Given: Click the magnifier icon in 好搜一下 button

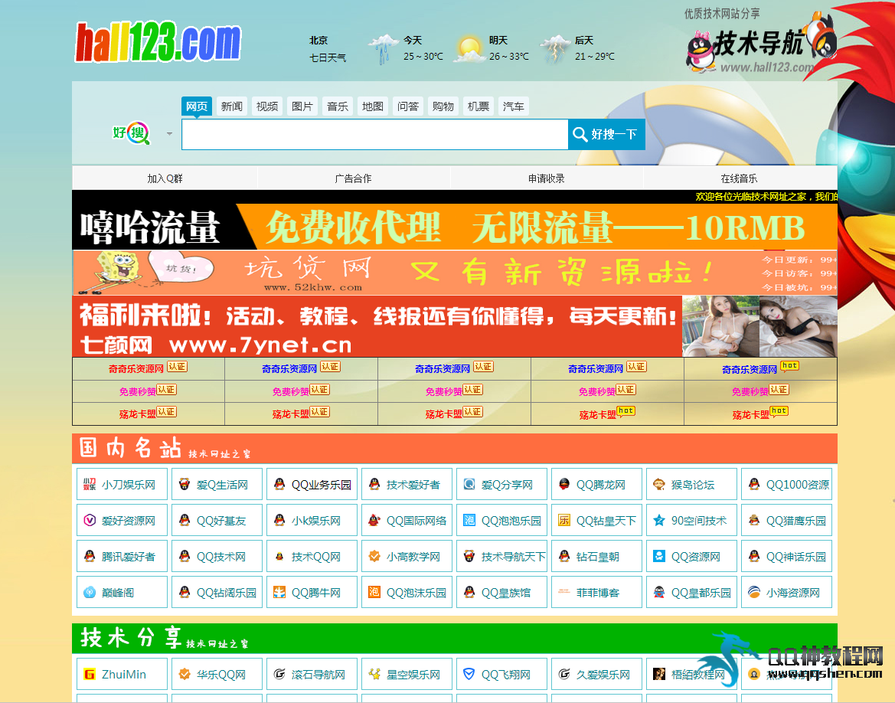Looking at the screenshot, I should point(580,134).
